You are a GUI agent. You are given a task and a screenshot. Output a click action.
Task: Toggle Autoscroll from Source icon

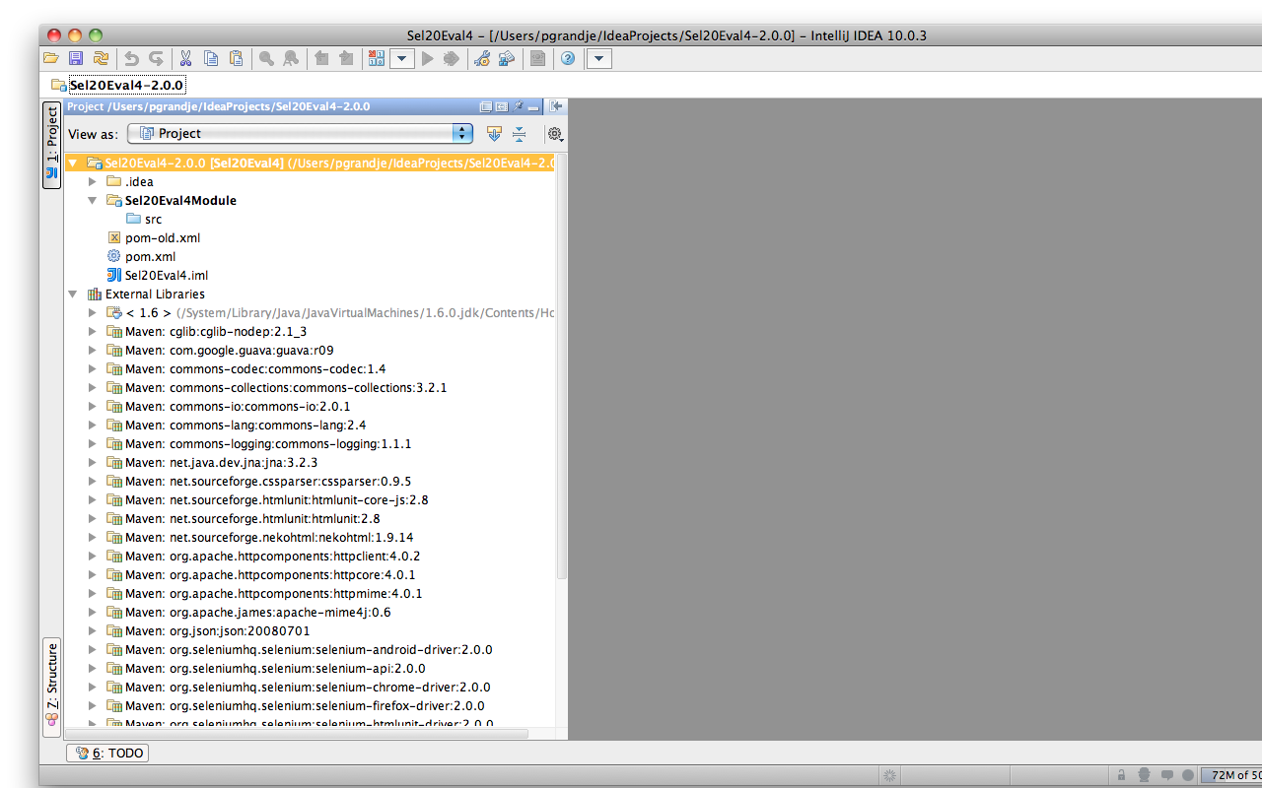494,134
